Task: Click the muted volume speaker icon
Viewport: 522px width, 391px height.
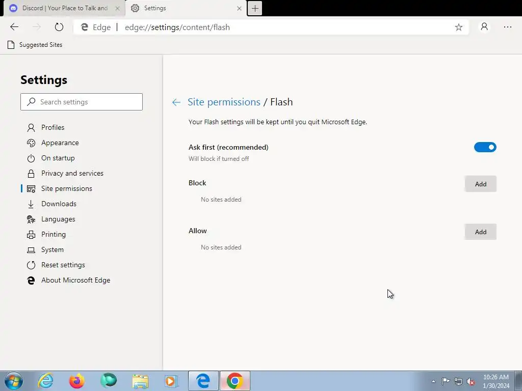Action: [x=471, y=382]
